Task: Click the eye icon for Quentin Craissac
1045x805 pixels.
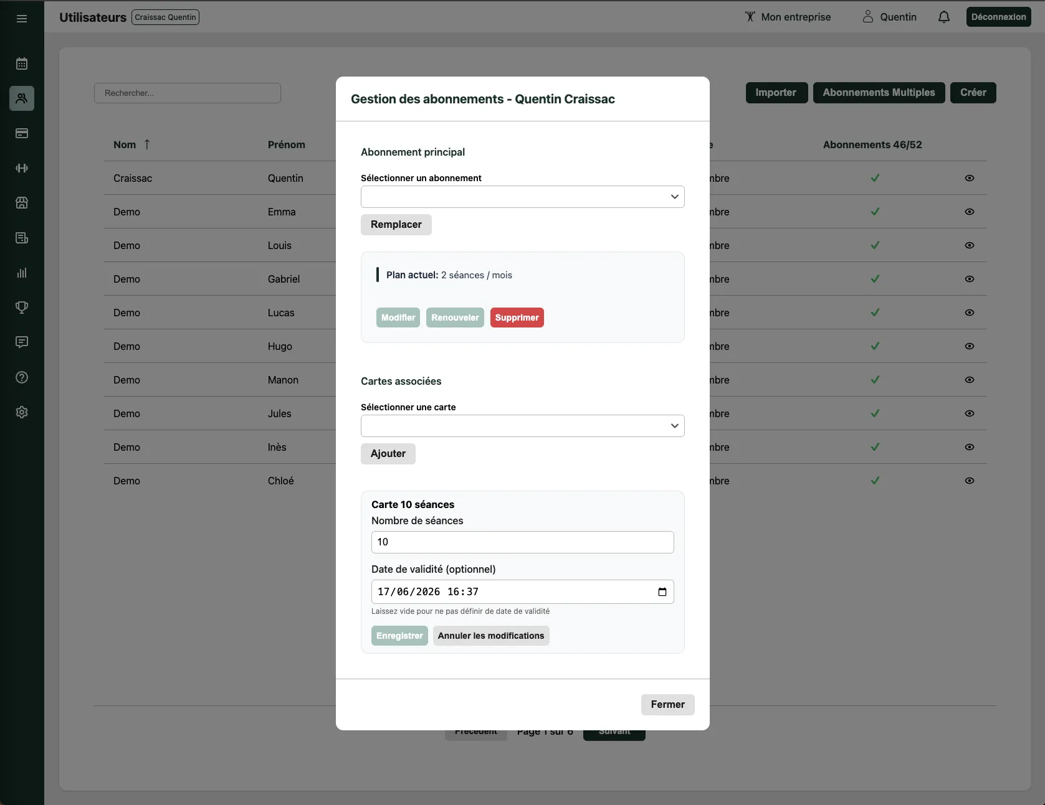Action: point(969,178)
